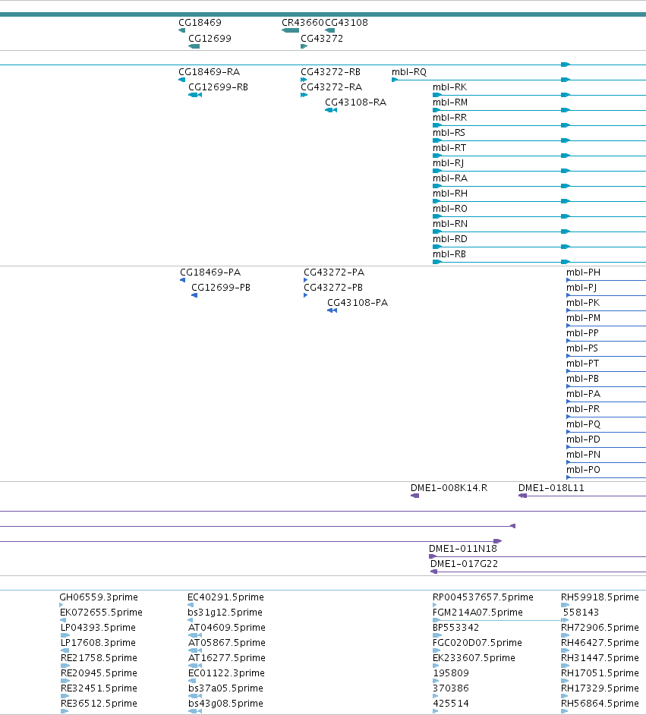Image resolution: width=646 pixels, height=715 pixels.
Task: Select the mbl-PT protein label
Action: [x=582, y=364]
